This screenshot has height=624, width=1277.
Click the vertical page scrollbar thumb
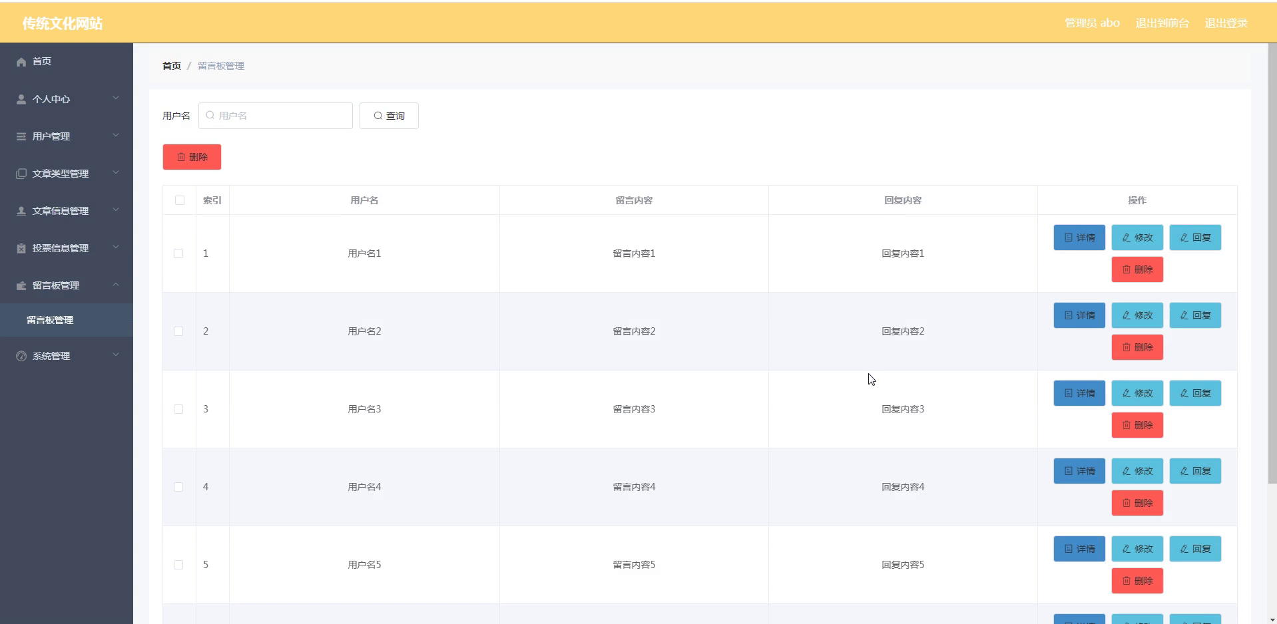[x=1272, y=263]
